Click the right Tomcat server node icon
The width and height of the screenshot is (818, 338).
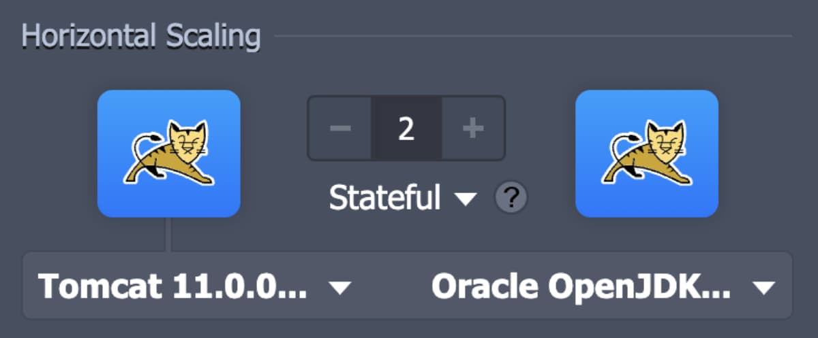point(647,153)
